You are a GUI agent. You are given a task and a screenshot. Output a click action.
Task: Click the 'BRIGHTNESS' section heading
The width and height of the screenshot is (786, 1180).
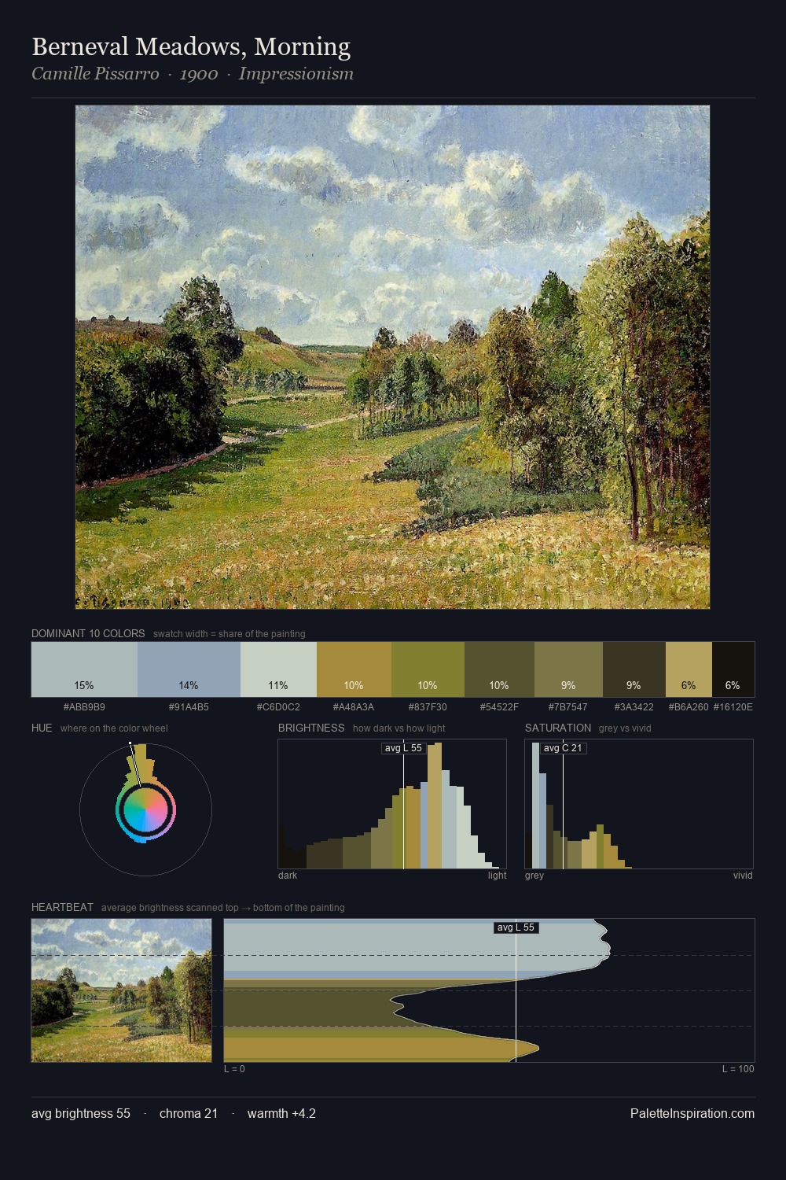[x=311, y=728]
